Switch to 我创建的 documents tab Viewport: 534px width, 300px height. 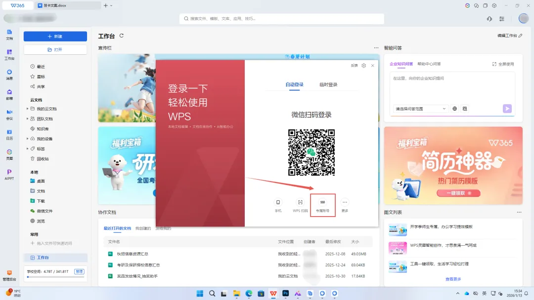point(143,228)
